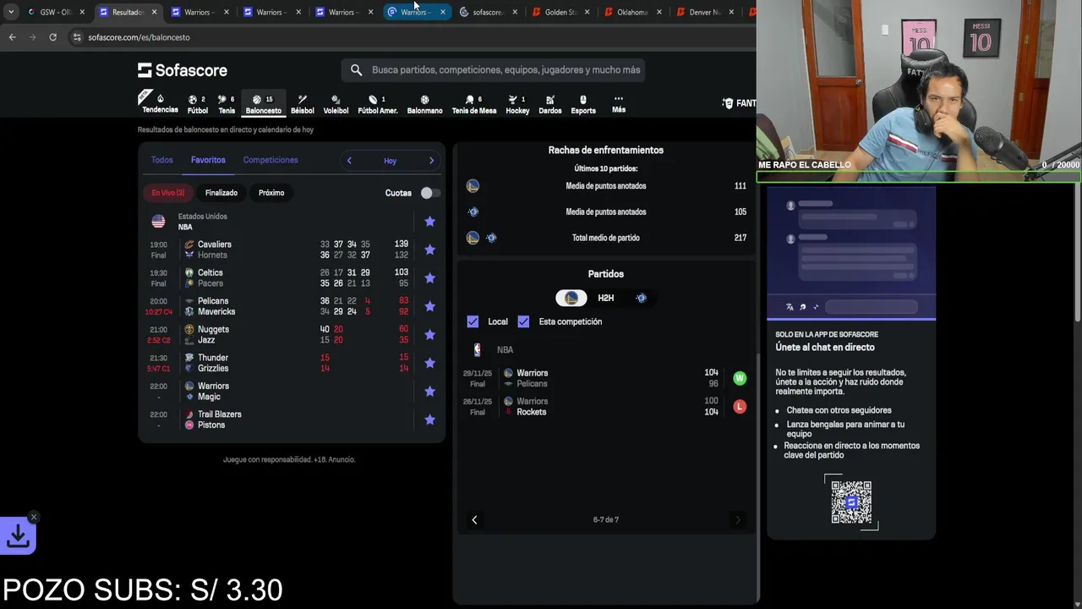
Task: Click the Sofascore logo
Action: click(183, 70)
